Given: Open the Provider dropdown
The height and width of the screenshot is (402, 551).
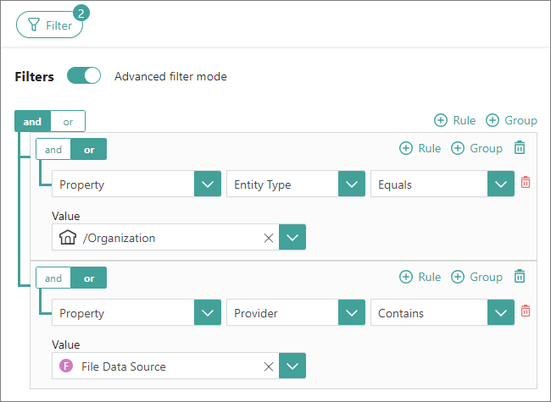Looking at the screenshot, I should 351,313.
